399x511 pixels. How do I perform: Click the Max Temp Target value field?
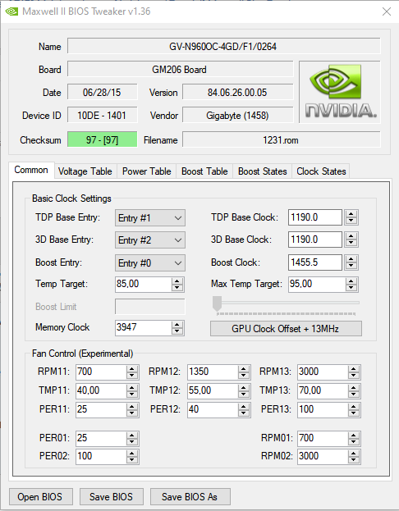(316, 284)
